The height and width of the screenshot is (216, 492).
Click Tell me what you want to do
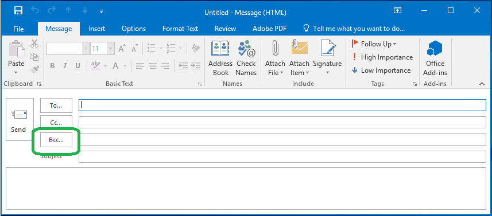[x=354, y=29]
